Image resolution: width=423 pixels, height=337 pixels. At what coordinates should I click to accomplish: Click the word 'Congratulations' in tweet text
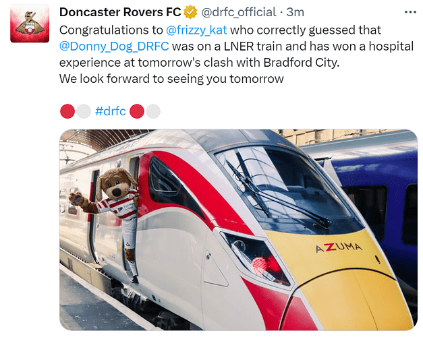(111, 30)
